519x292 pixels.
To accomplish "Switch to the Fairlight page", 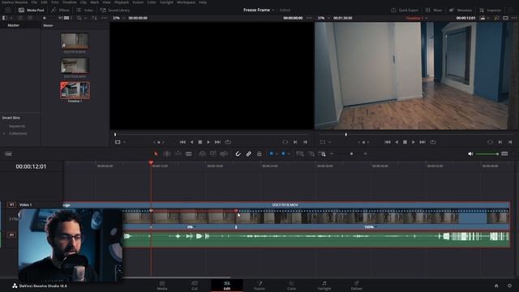I will click(x=324, y=286).
